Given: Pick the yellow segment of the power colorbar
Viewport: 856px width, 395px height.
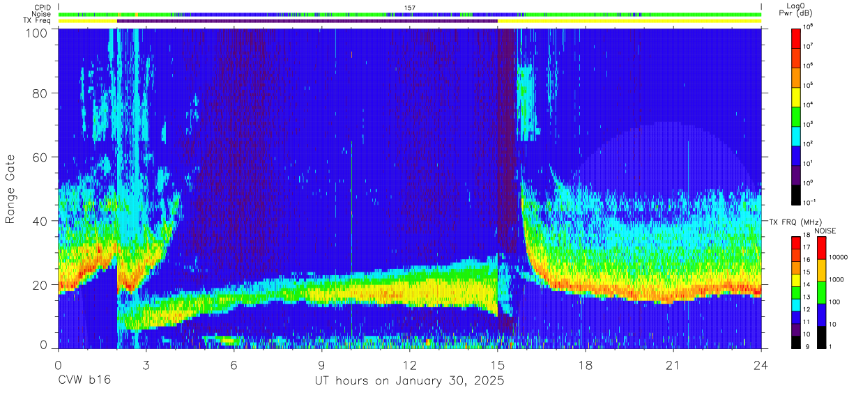Looking at the screenshot, I should pos(796,97).
